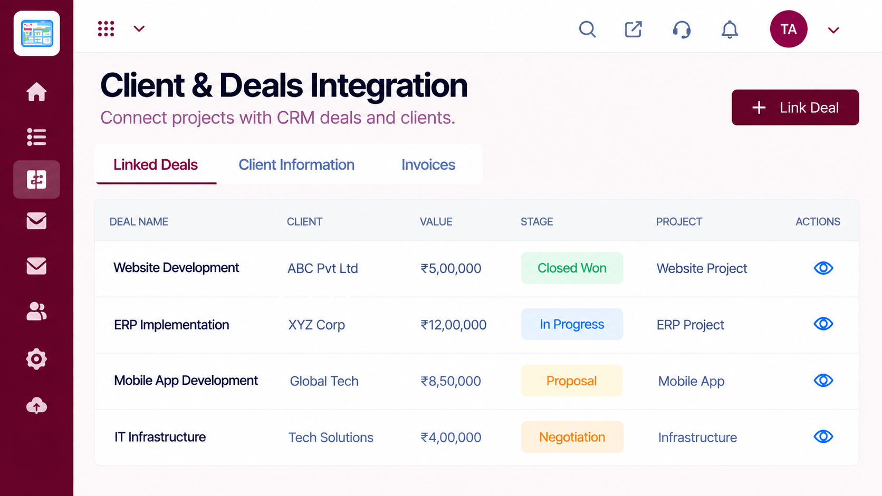Click the Negotiation stage badge
The height and width of the screenshot is (496, 882).
point(572,437)
